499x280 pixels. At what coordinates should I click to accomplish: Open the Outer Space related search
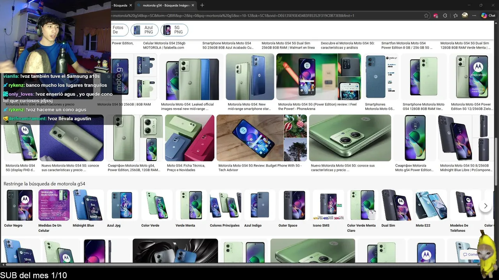pos(294,208)
